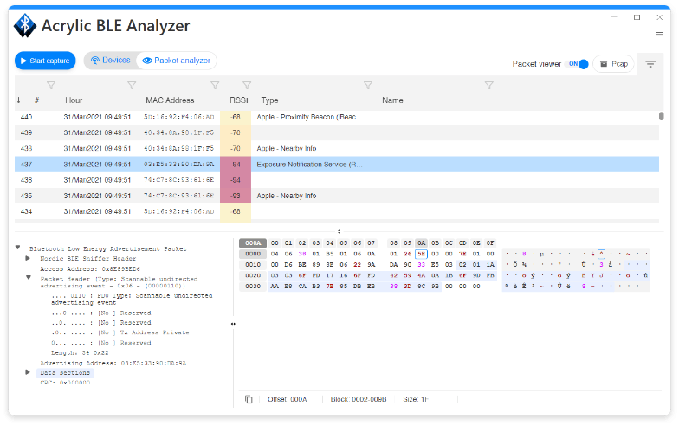The image size is (679, 426).
Task: Click the filter funnel above the Type column
Action: 368,85
